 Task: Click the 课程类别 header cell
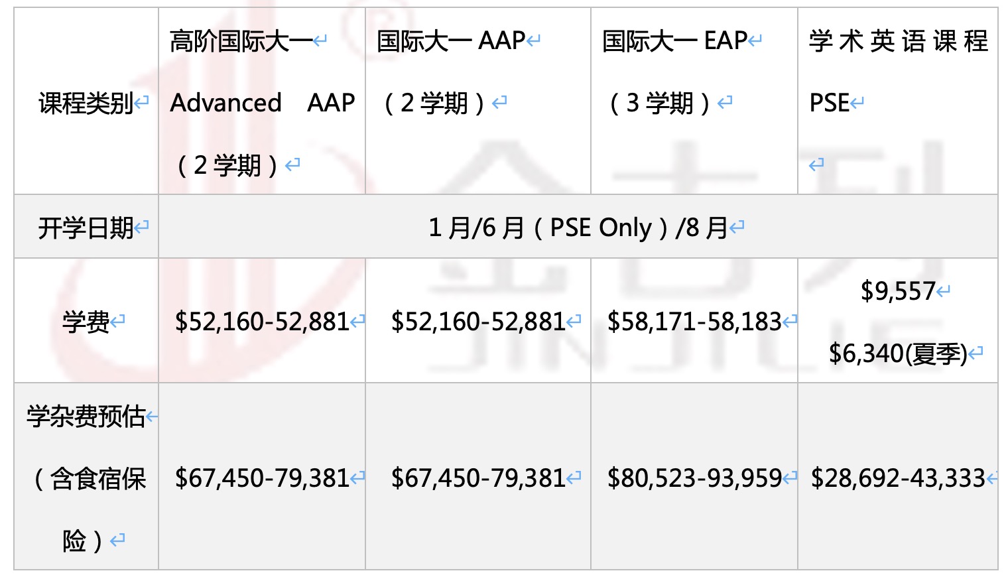pyautogui.click(x=86, y=103)
